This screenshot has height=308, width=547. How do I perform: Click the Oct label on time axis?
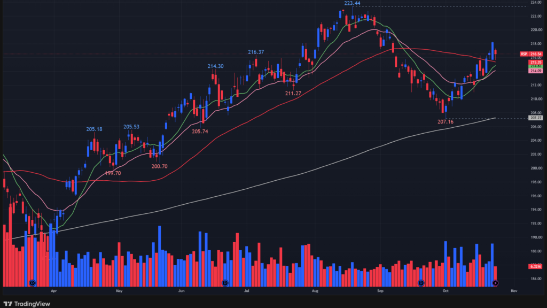tap(446, 290)
